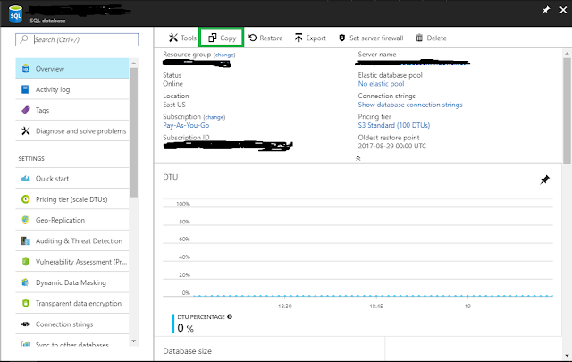Export the database via toolbar
This screenshot has width=572, height=362.
point(310,38)
